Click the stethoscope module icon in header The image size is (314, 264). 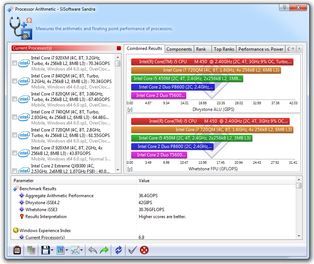[x=21, y=28]
